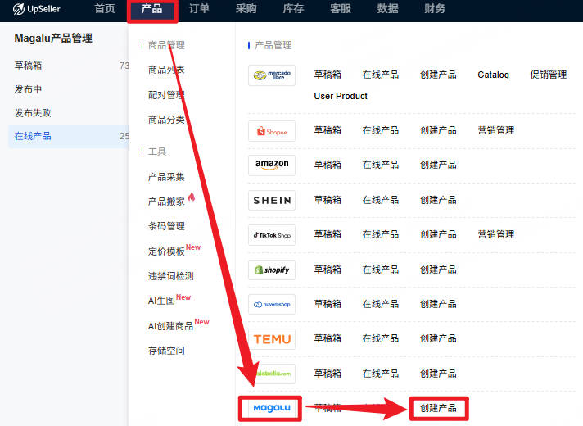
Task: Open TEMU 草稿箱
Action: tap(328, 338)
